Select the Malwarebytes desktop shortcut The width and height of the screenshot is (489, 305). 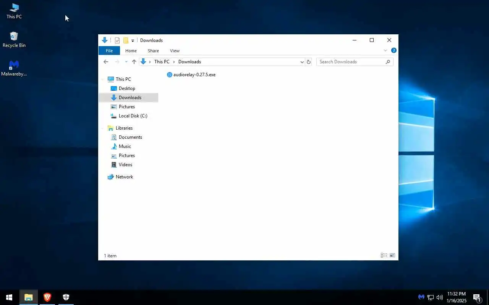[14, 68]
